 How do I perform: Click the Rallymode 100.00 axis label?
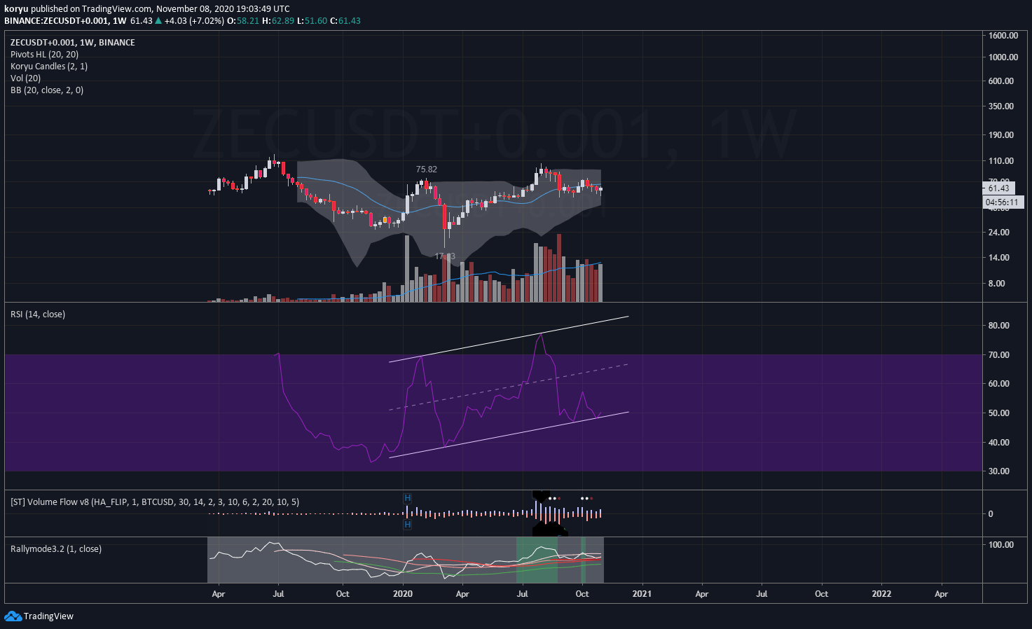point(1001,545)
